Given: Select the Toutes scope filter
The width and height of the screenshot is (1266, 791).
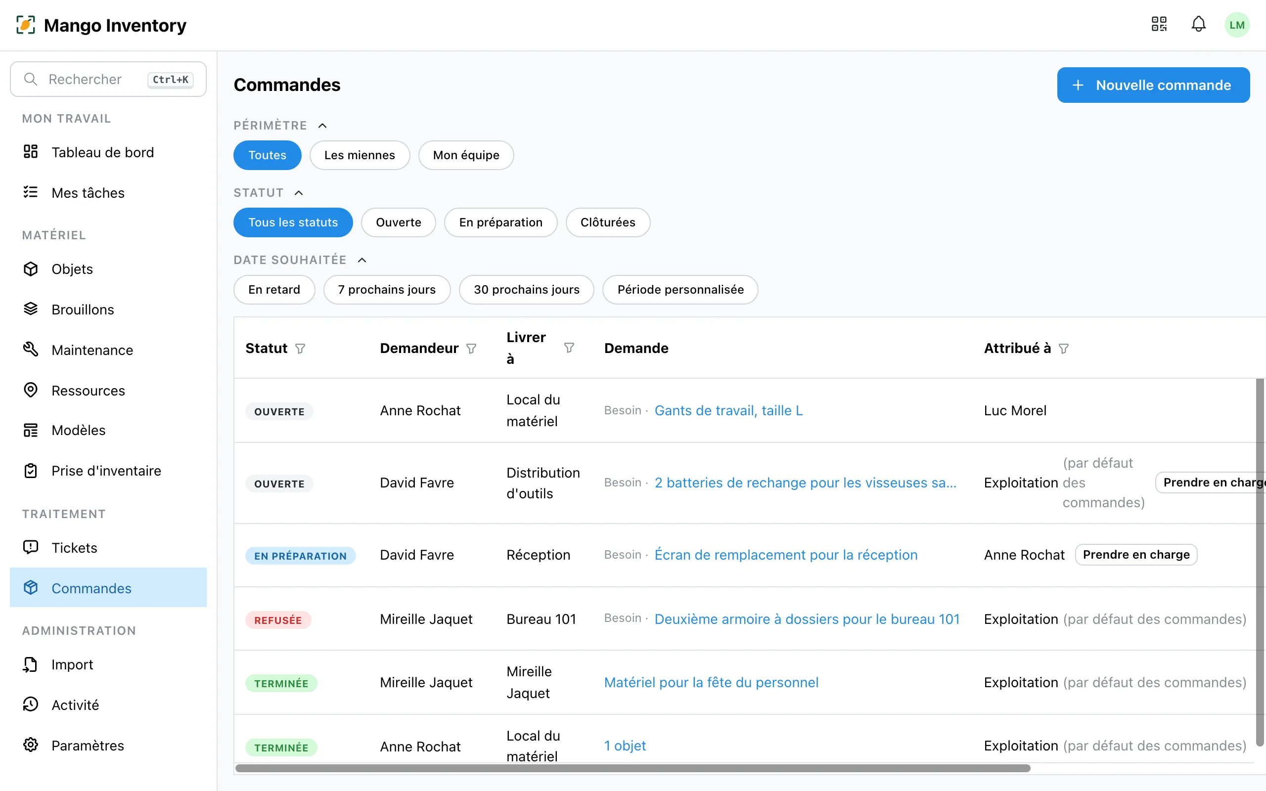Looking at the screenshot, I should (268, 155).
